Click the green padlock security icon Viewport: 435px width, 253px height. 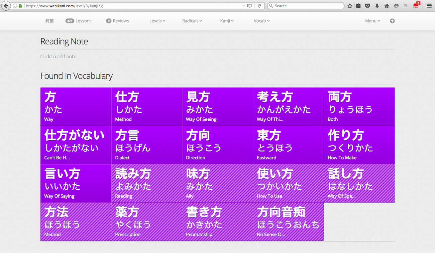pyautogui.click(x=20, y=6)
